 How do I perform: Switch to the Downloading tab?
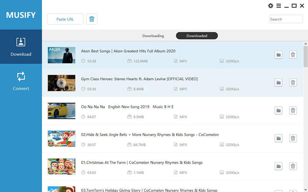coord(153,36)
